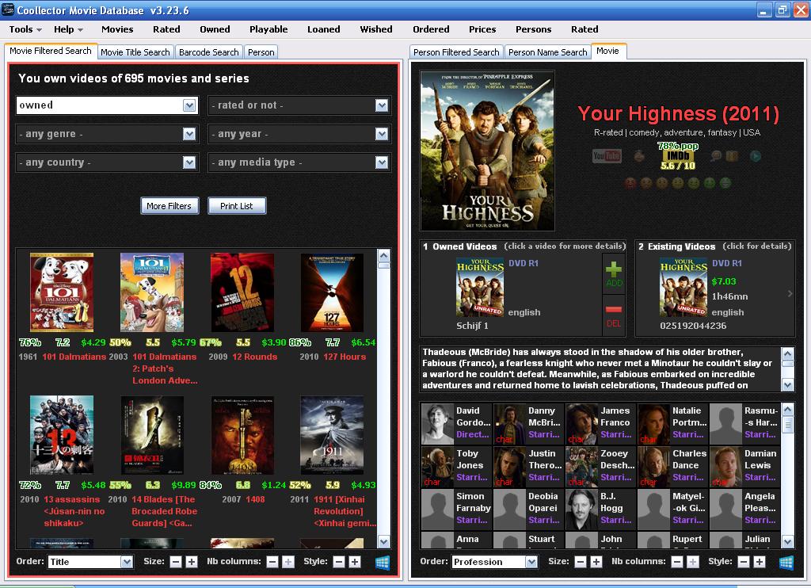Click the existing video DVD R1 thumbnail
This screenshot has height=588, width=811.
click(x=683, y=288)
